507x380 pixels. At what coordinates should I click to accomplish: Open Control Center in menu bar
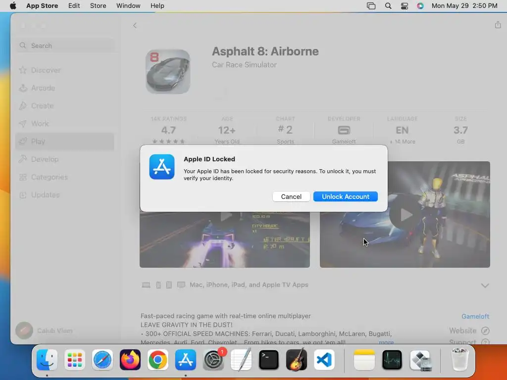[404, 6]
